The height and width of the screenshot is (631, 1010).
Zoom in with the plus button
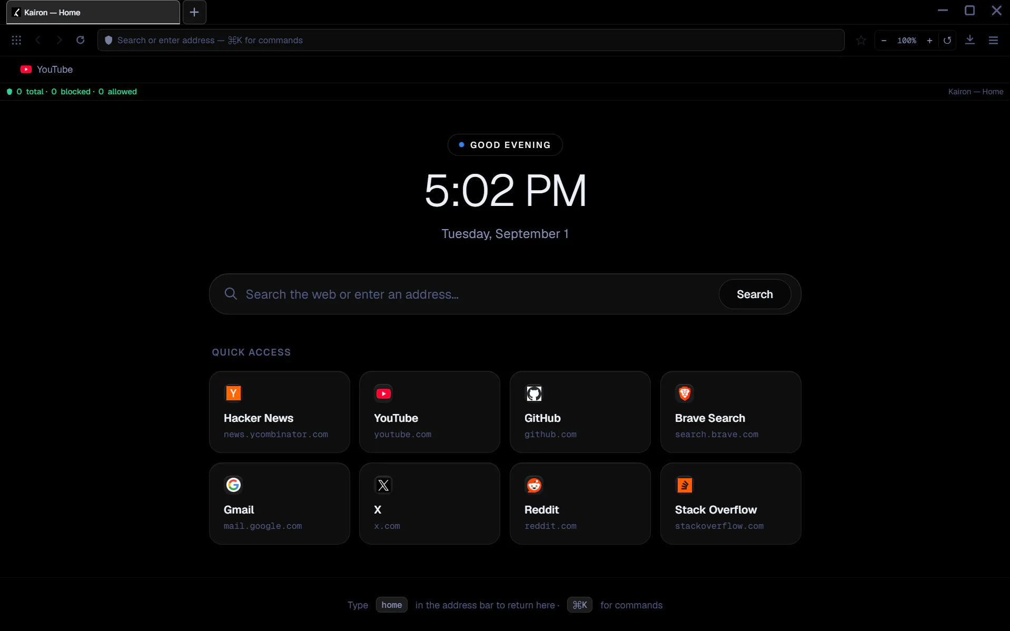pos(929,40)
